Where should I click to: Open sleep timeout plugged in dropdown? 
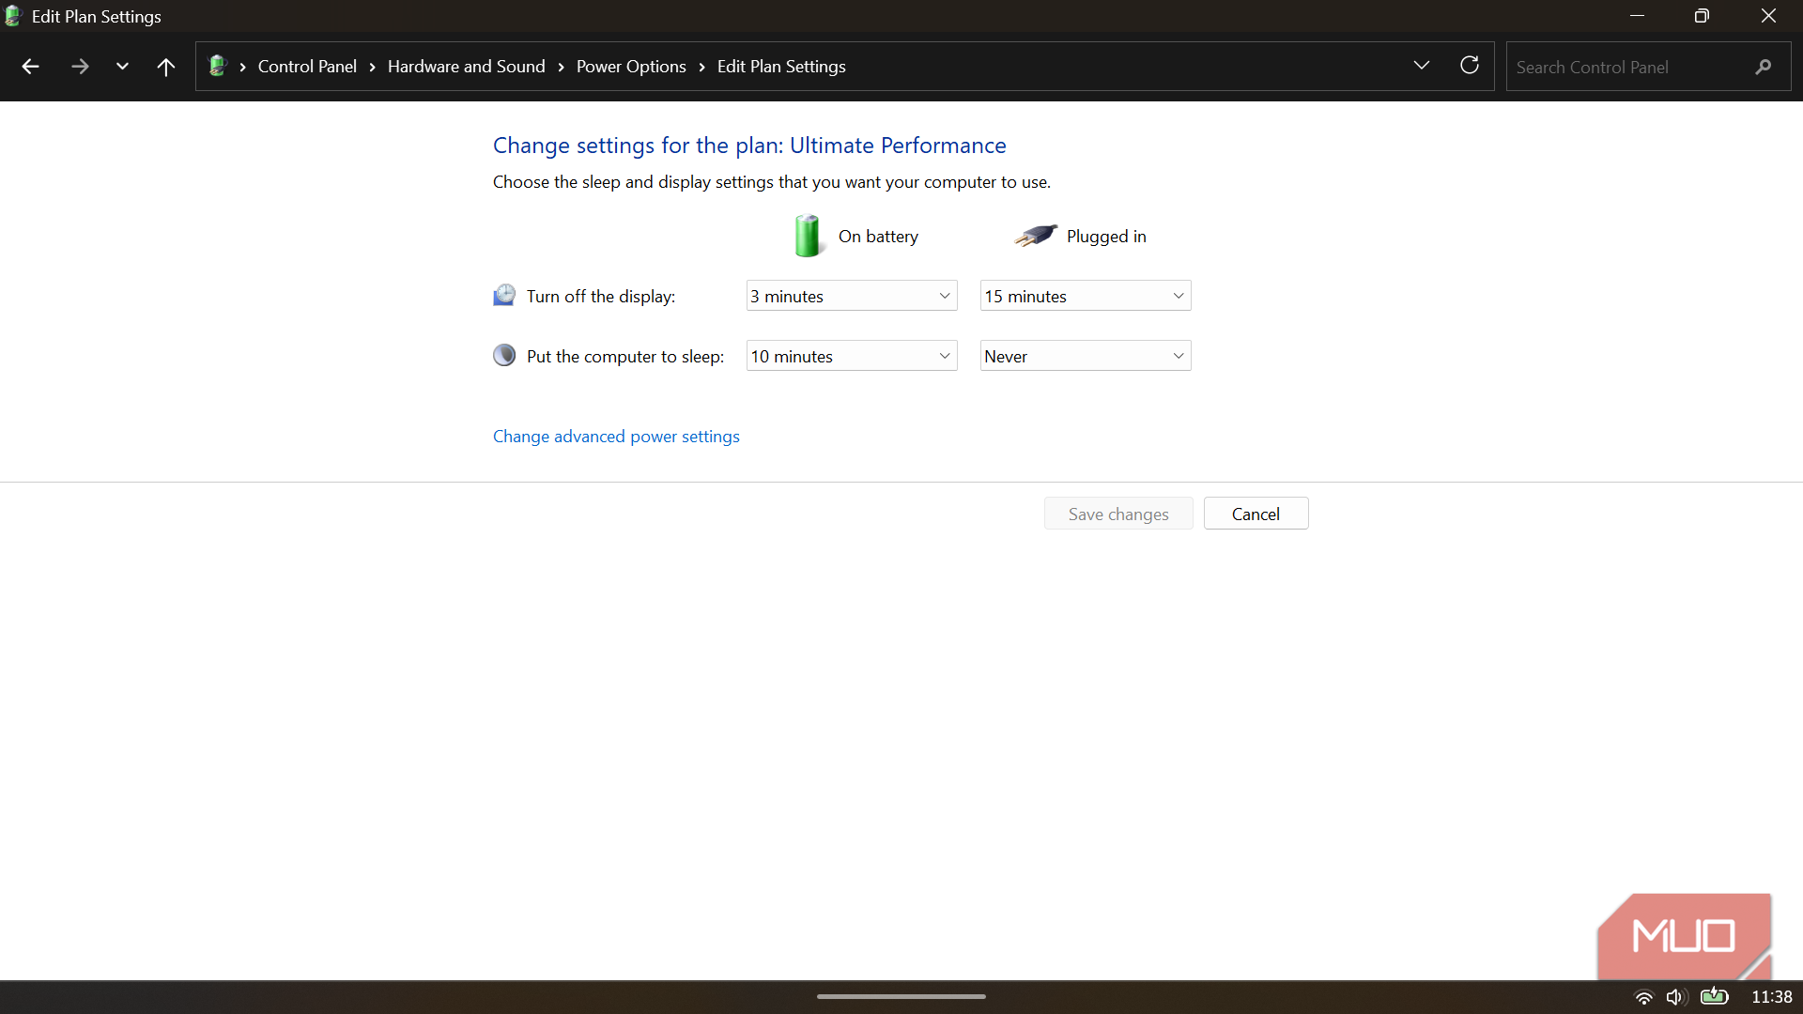pyautogui.click(x=1086, y=356)
